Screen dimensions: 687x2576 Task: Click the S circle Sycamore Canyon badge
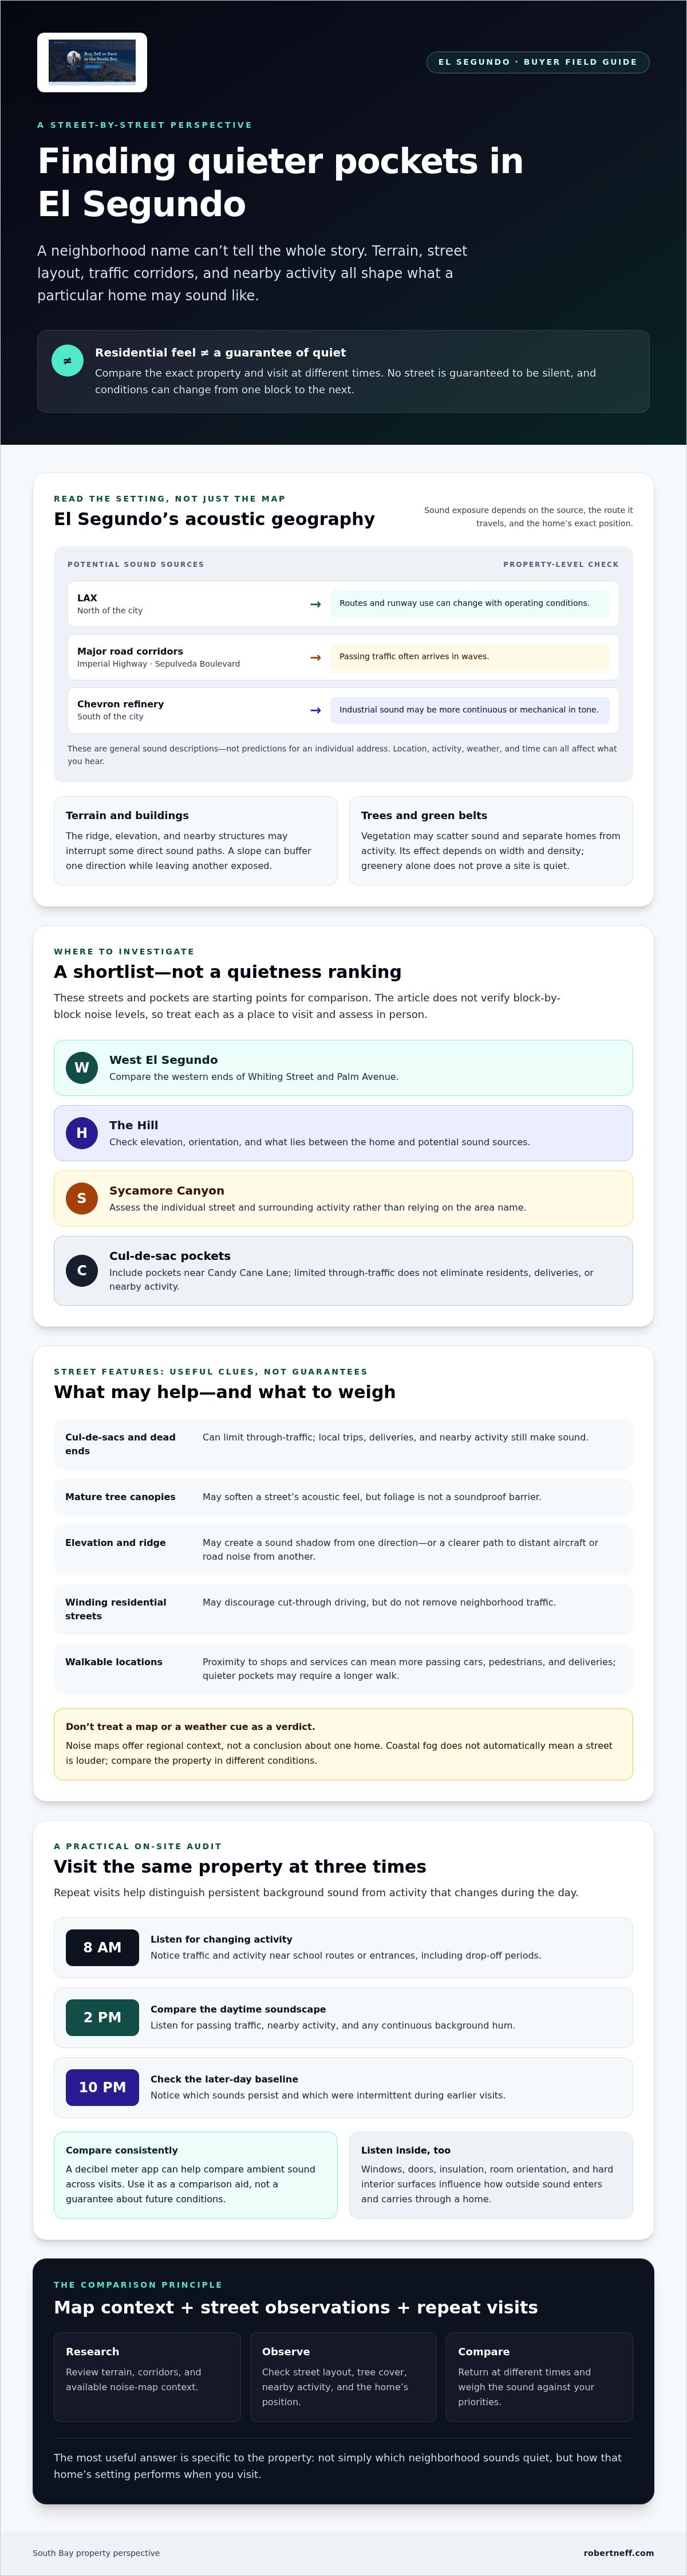point(82,1198)
